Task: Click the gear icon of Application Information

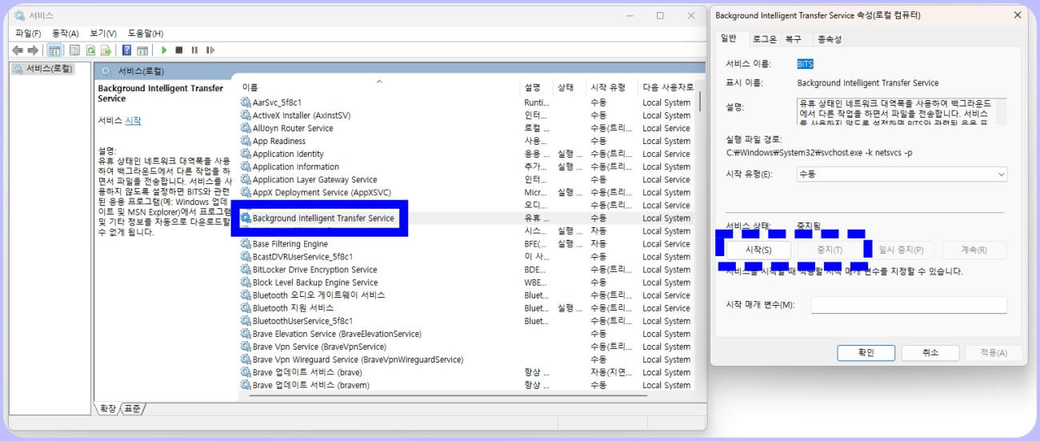Action: pyautogui.click(x=246, y=166)
